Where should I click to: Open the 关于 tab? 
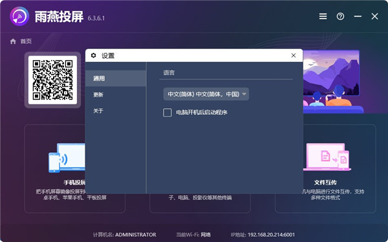[116, 111]
